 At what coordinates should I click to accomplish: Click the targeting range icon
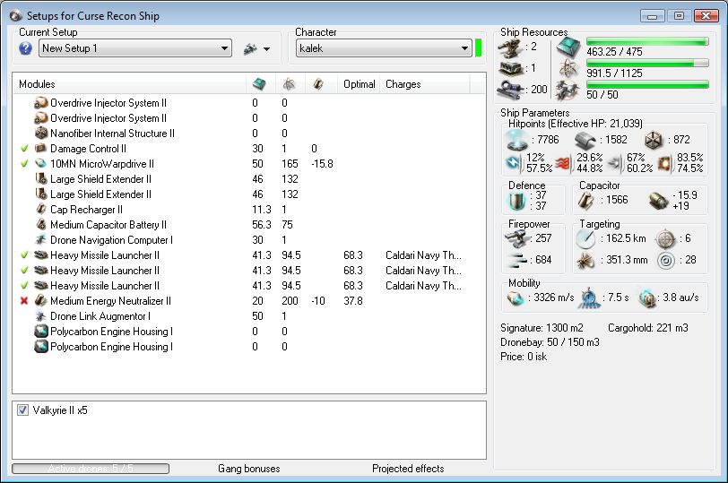(586, 238)
